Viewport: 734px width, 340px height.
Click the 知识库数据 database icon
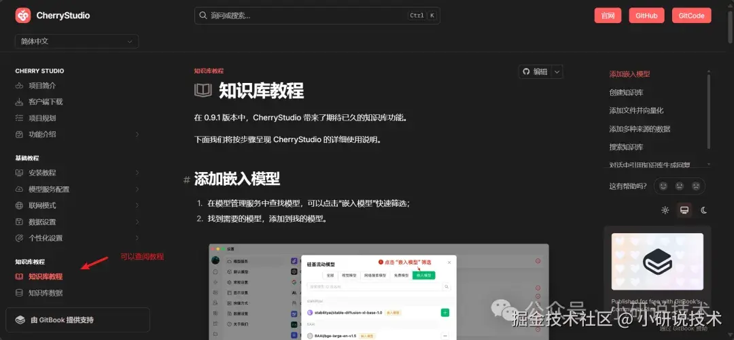pyautogui.click(x=19, y=292)
